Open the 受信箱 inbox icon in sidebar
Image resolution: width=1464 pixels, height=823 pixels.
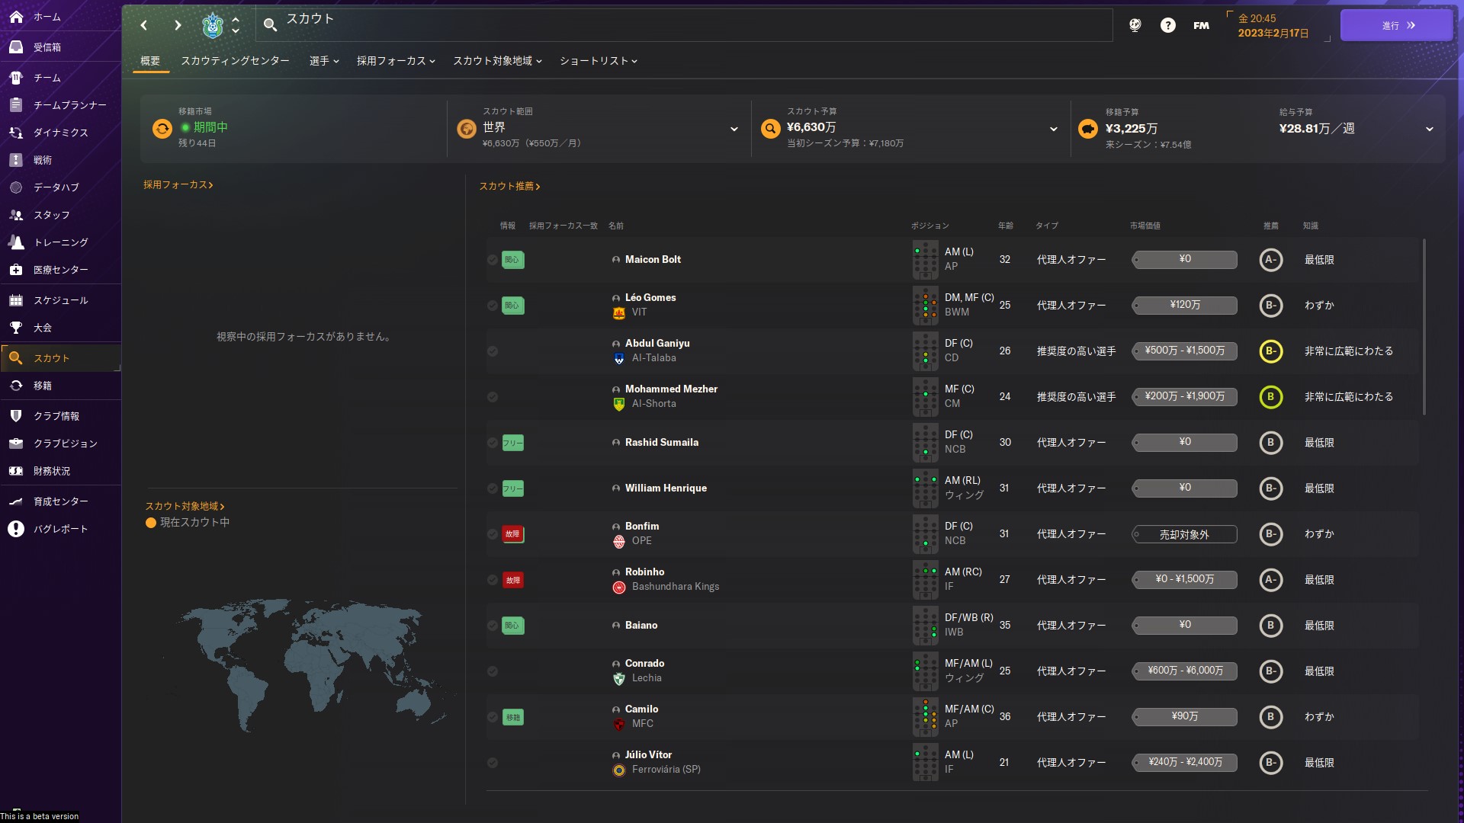[16, 47]
